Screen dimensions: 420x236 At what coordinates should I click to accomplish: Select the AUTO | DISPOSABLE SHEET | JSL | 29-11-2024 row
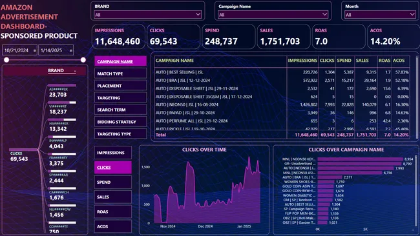(x=282, y=88)
